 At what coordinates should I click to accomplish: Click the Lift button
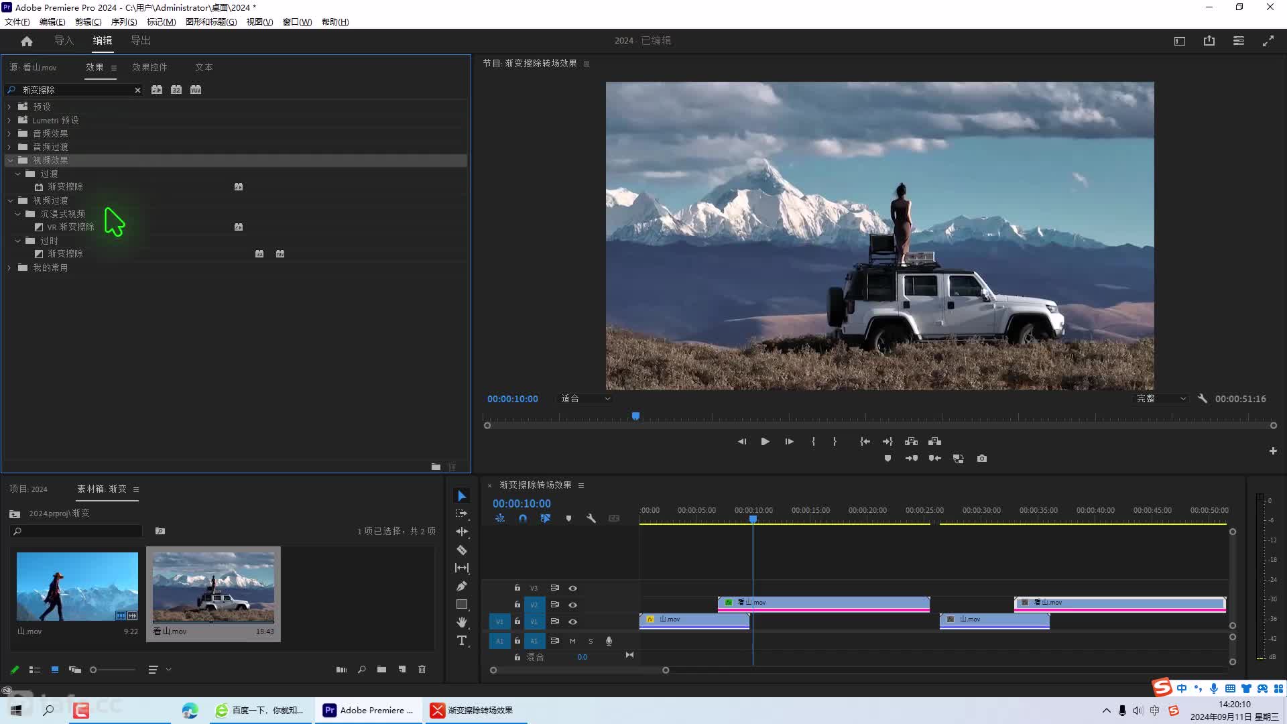[x=911, y=441]
